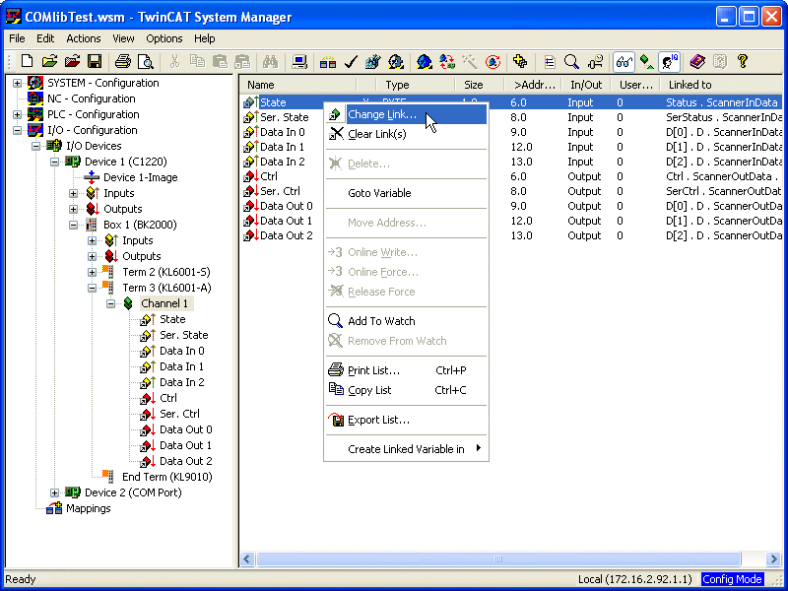Toggle the green-and-black diamonds toolbar button

click(647, 62)
